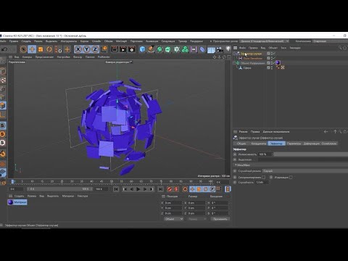This screenshot has height=261, width=348.
Task: Click the Интенсивность slider bar
Action: point(311,154)
